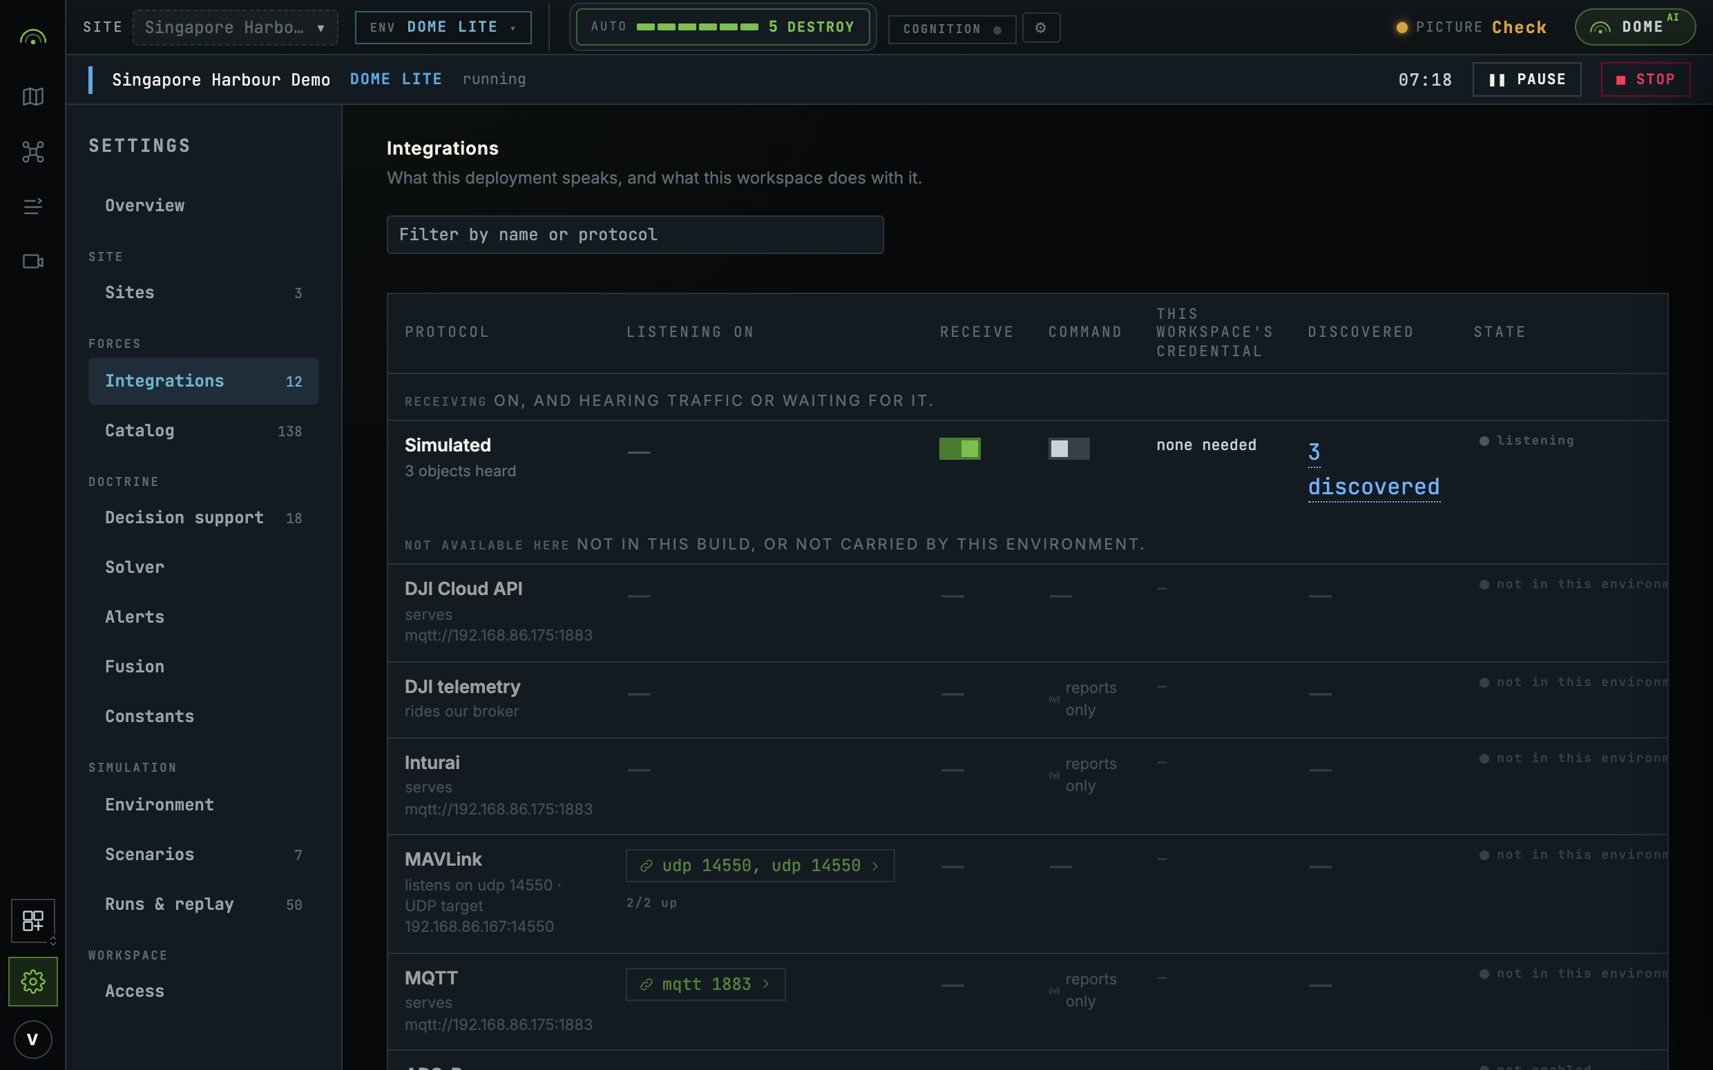Click the none needed credential text
1713x1070 pixels.
[1206, 445]
